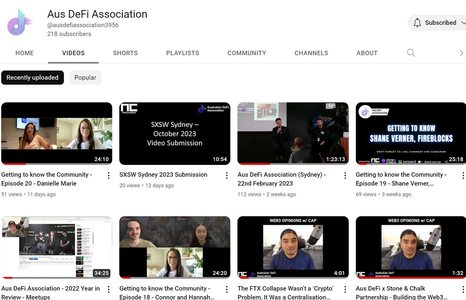Viewport: 466px width, 300px height.
Task: Open SXSW Sydney 2023 Submission title link
Action: [x=163, y=175]
